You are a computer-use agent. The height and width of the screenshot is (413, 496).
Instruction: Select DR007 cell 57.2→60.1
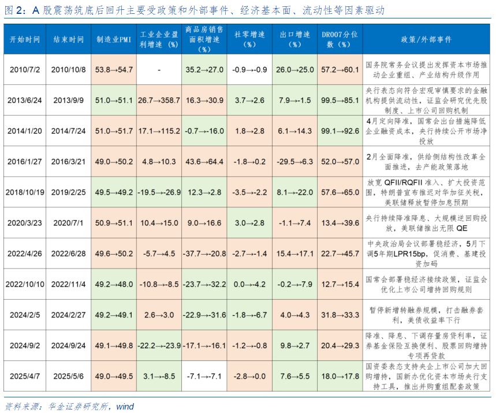tap(340, 70)
